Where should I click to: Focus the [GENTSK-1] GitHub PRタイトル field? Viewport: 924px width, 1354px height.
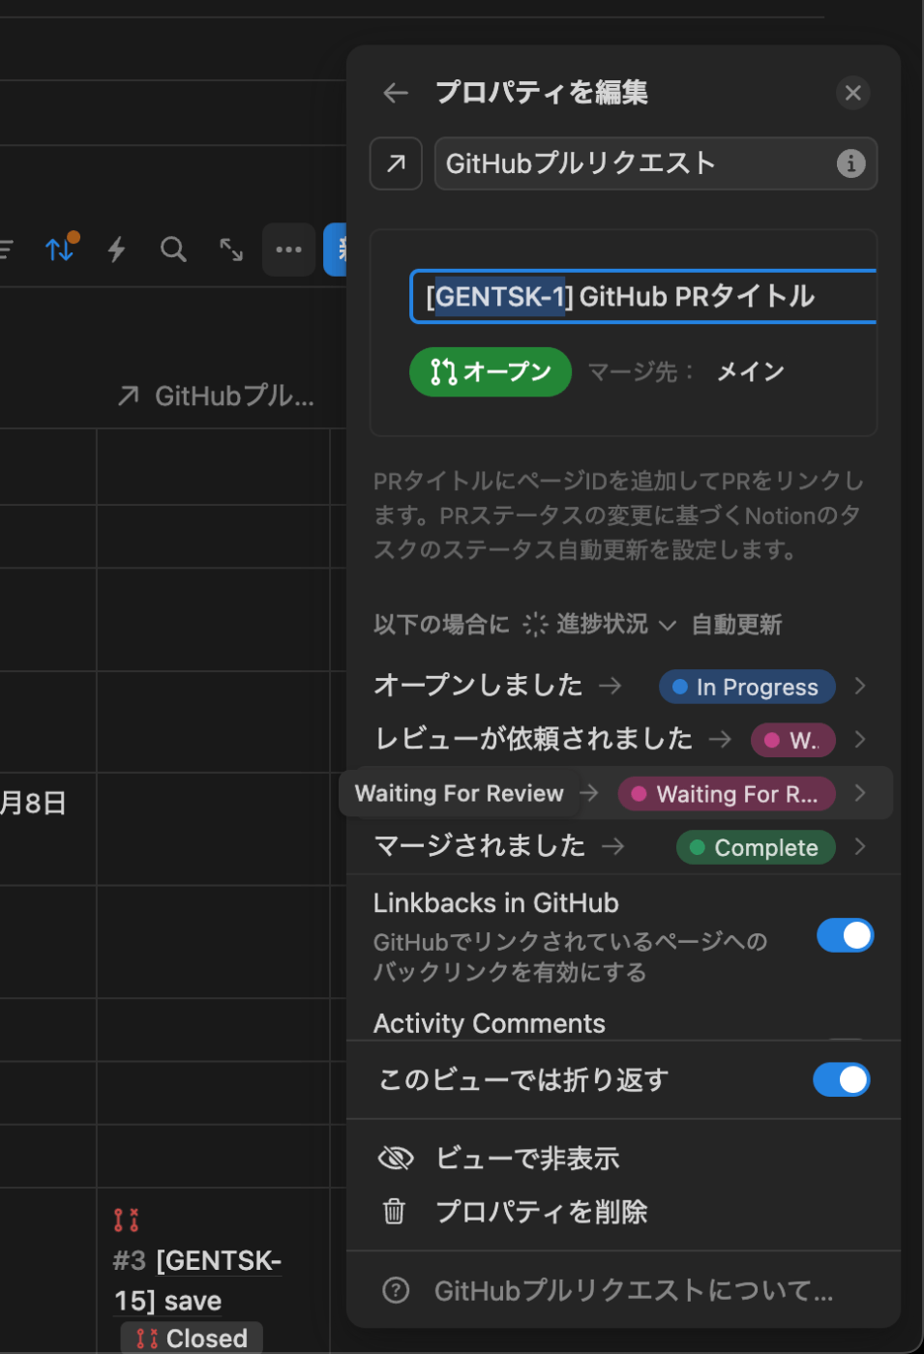(x=642, y=296)
